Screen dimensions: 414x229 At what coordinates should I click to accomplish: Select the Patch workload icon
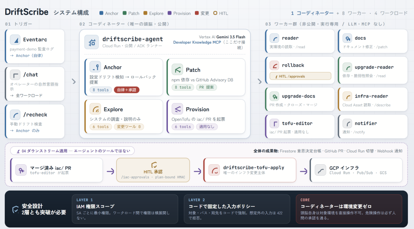coord(177,70)
